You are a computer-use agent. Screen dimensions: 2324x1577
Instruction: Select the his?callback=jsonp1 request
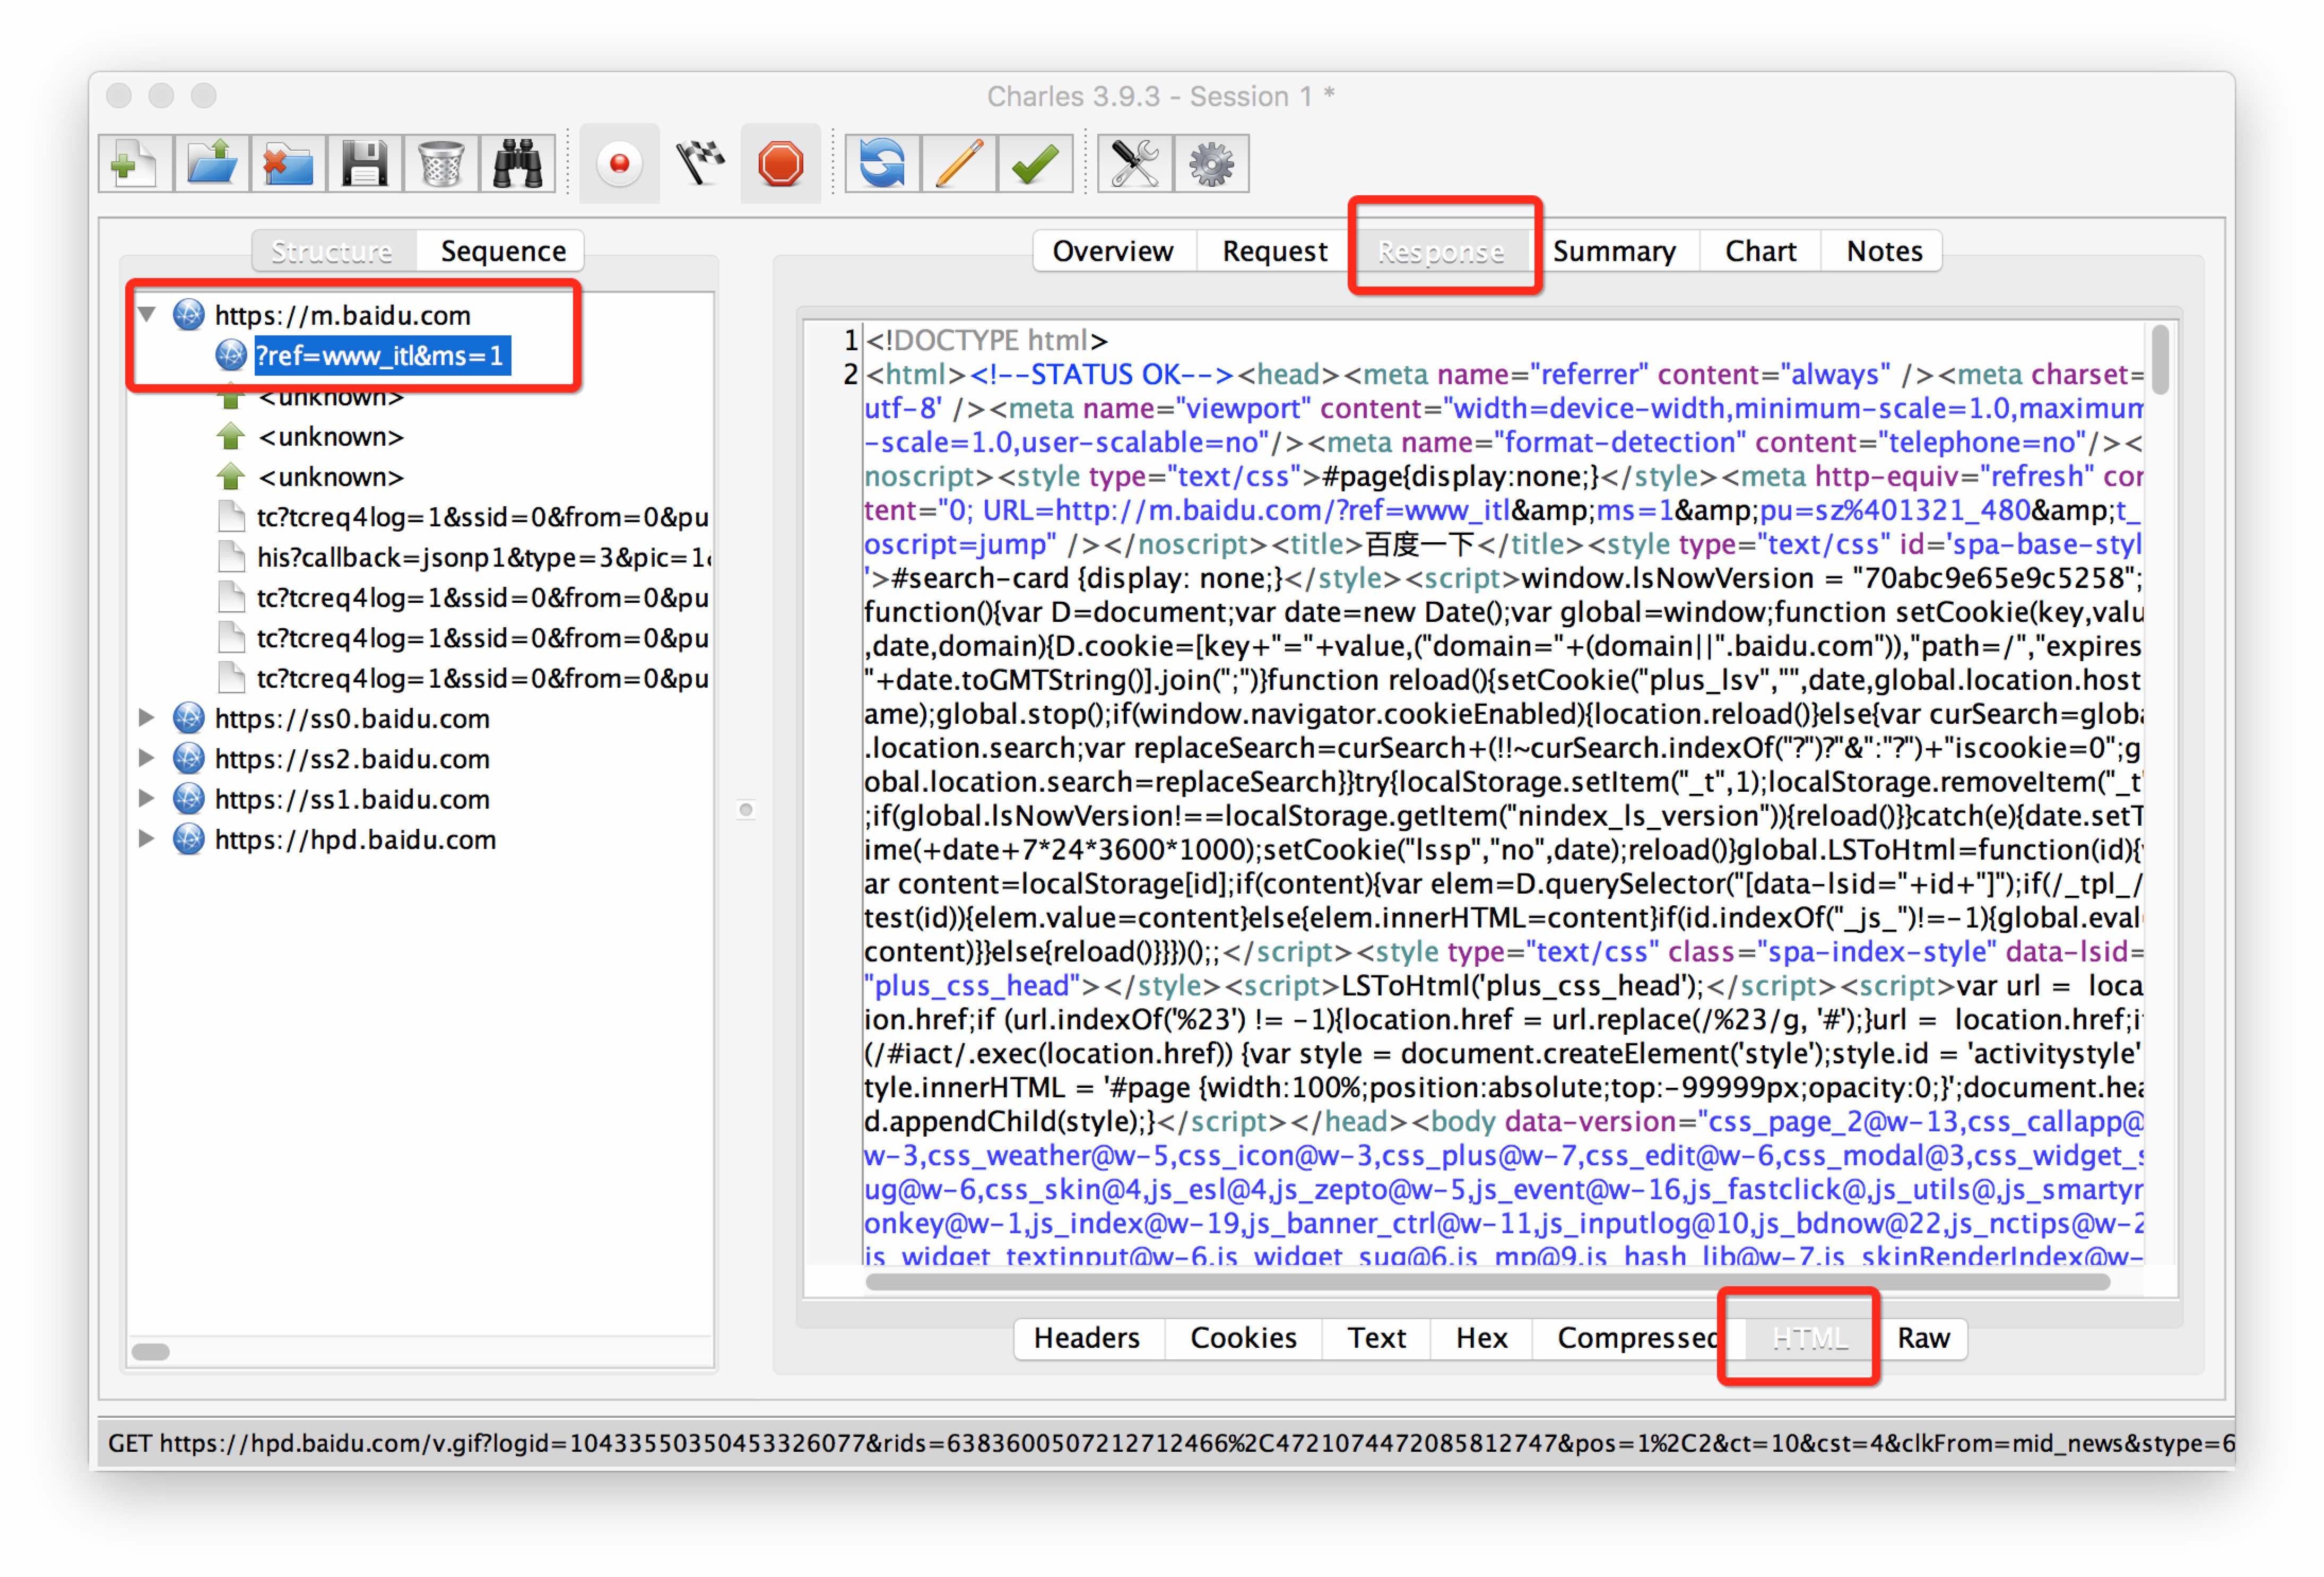click(484, 557)
